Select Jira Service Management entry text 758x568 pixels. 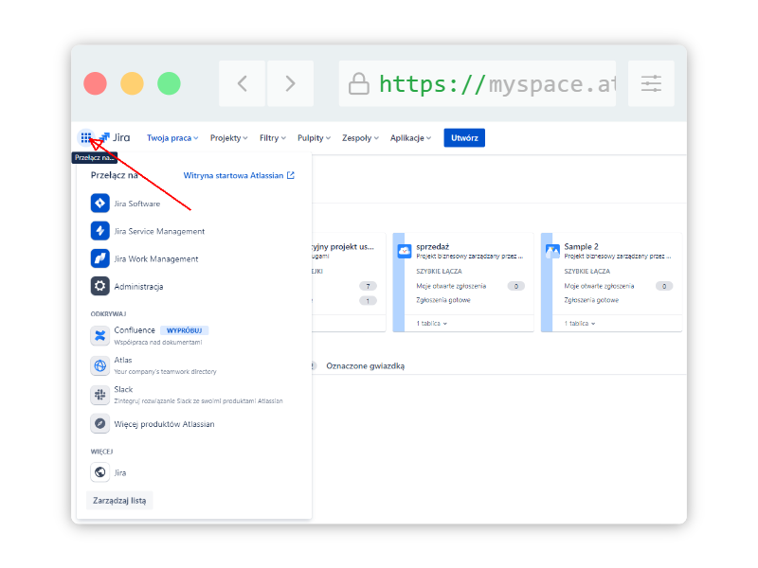[x=159, y=231]
